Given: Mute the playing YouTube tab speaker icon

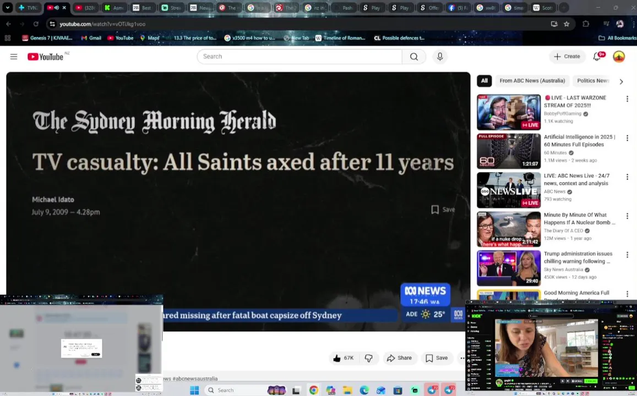Looking at the screenshot, I should pos(57,8).
